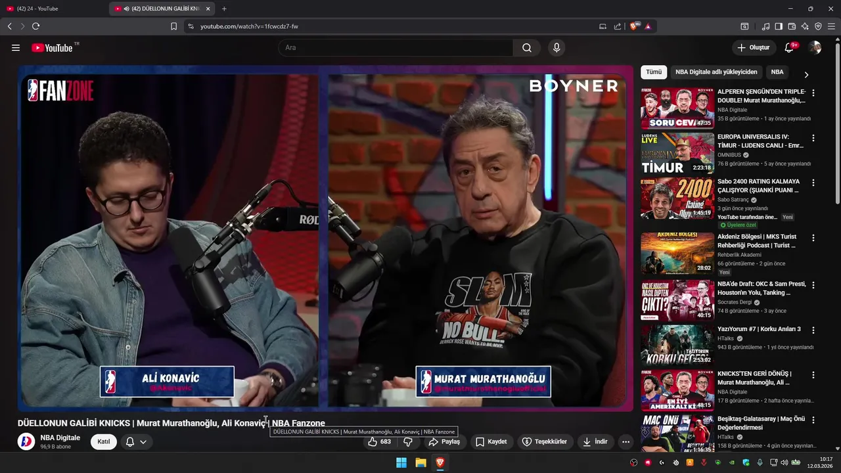The image size is (841, 473).
Task: Open Brave VPN shield icon
Action: tap(818, 26)
